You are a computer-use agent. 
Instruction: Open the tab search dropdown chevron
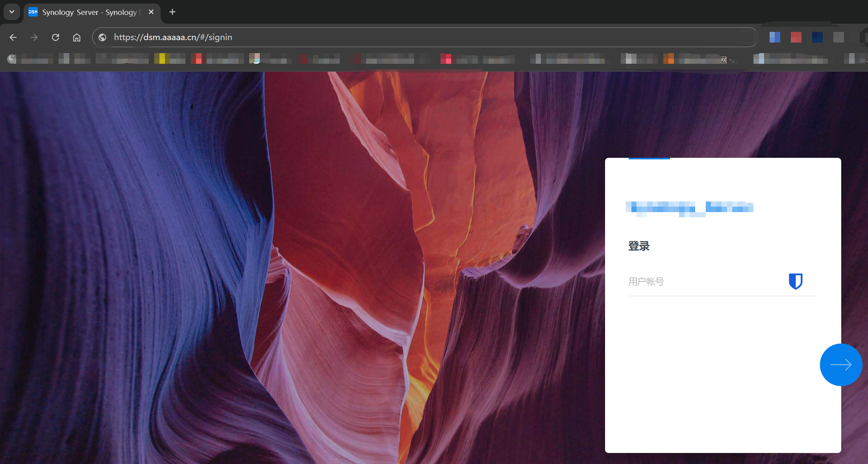pyautogui.click(x=12, y=12)
